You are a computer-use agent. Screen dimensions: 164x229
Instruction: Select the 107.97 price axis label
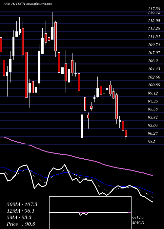pyautogui.click(x=154, y=53)
